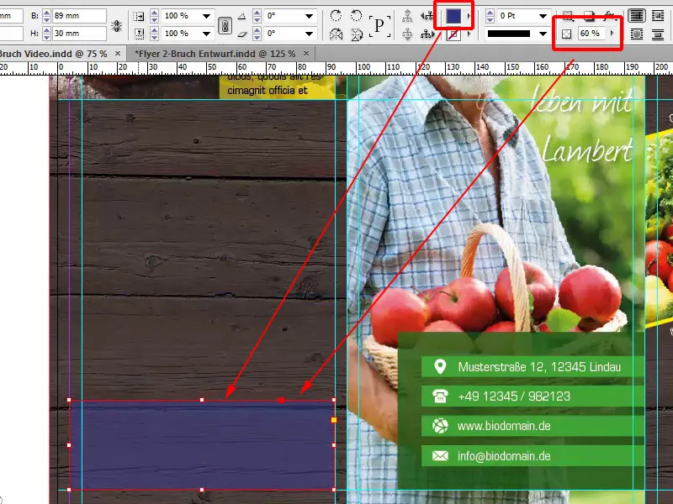
Task: Click the height field showing 30 mm
Action: tap(79, 34)
